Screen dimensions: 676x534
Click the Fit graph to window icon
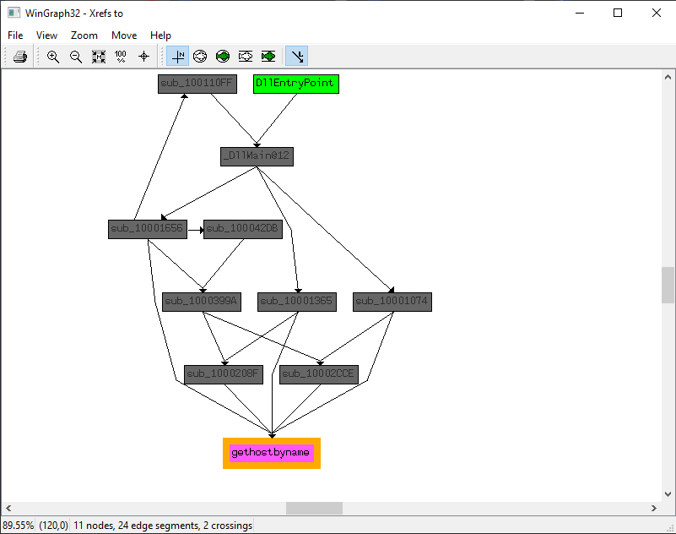(x=98, y=57)
